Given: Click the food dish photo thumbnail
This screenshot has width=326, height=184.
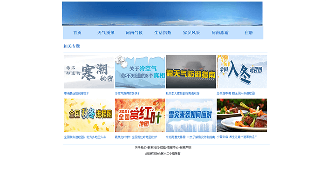Looking at the screenshot, I should (x=242, y=116).
